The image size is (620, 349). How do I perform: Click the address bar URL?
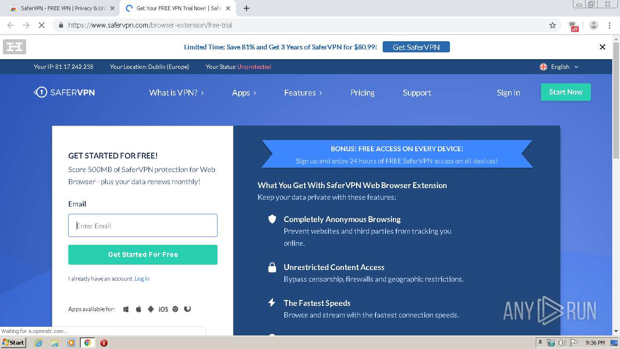(150, 25)
